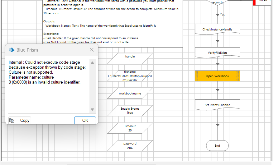The image size is (273, 165).
Task: Click OK in the Blue Prism error dialog
Action: click(x=85, y=120)
